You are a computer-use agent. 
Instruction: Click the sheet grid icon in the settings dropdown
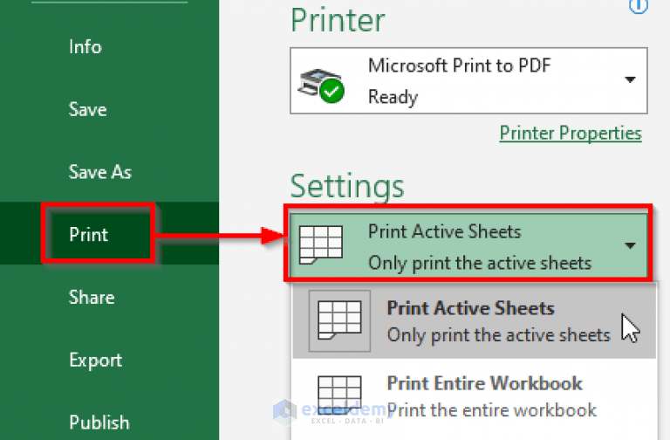point(320,245)
